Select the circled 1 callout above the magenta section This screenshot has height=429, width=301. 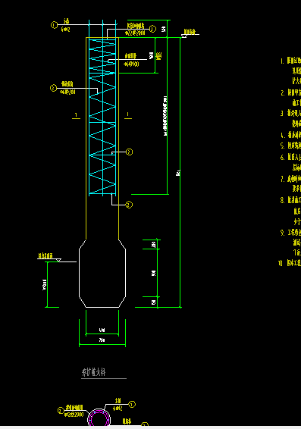[x=132, y=404]
